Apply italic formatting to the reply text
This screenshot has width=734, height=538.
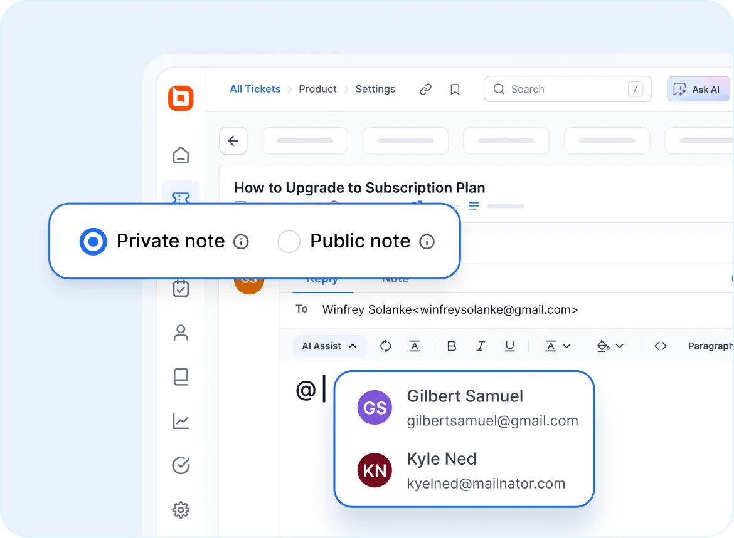pos(480,346)
